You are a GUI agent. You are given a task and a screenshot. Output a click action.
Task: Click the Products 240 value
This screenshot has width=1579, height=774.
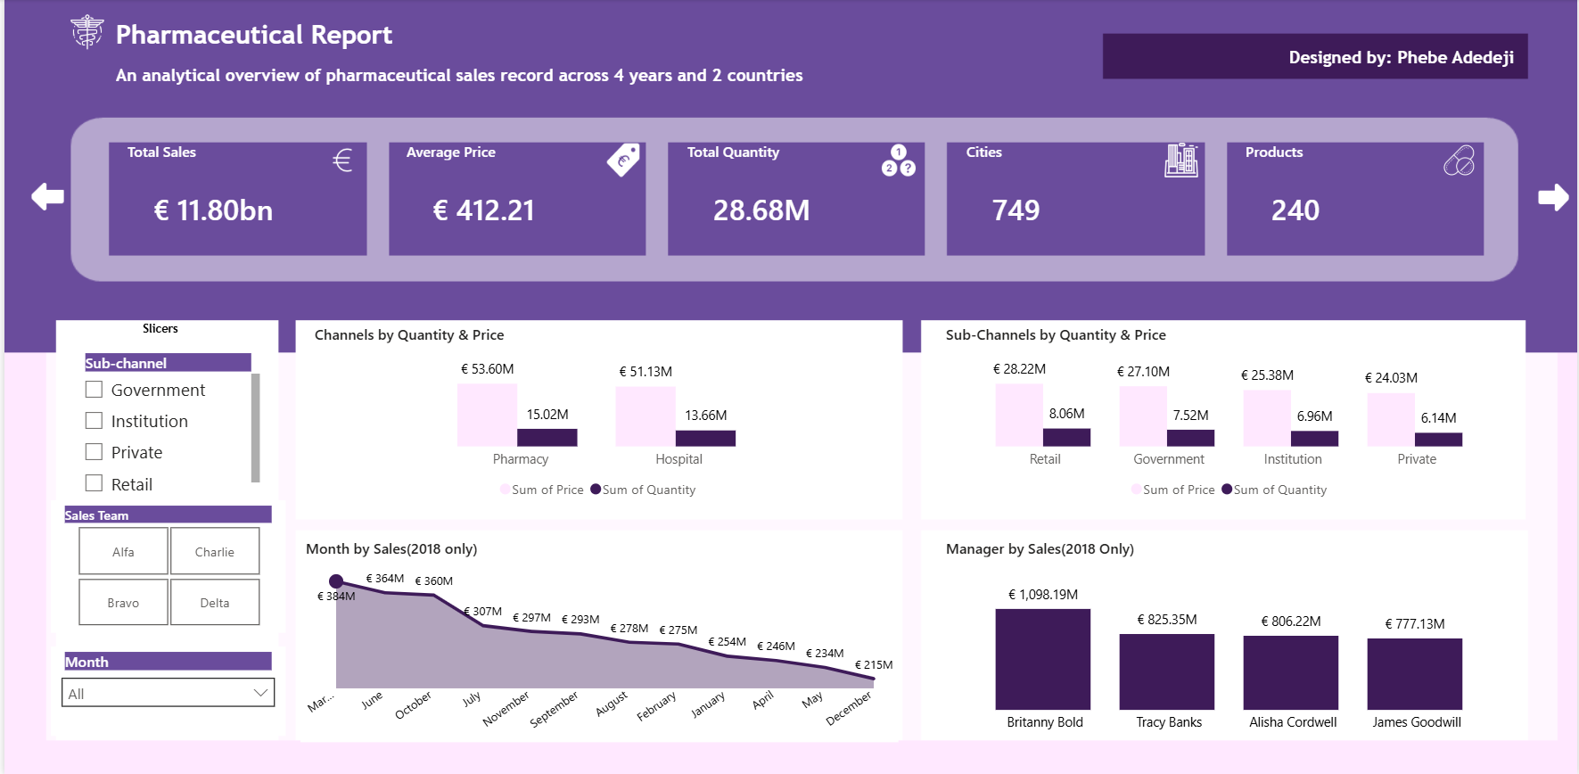(1295, 210)
